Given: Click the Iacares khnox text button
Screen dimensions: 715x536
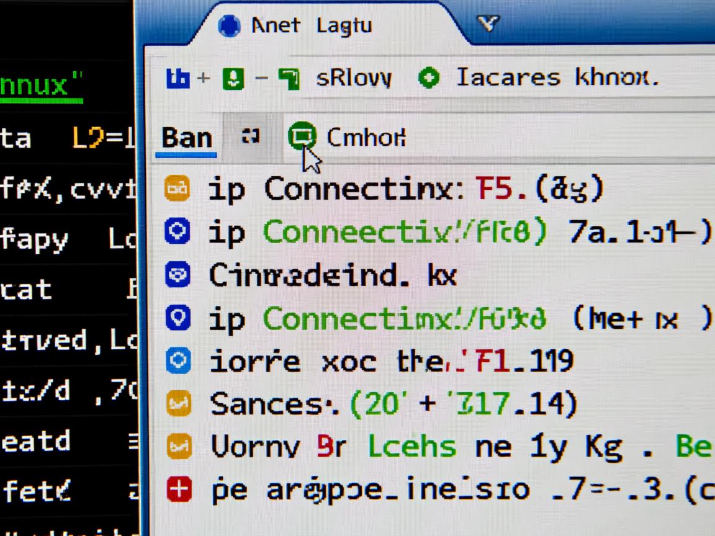Looking at the screenshot, I should point(557,78).
